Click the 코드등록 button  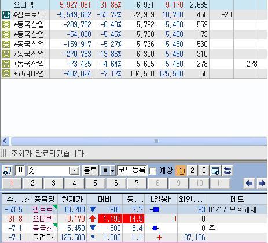132,171
